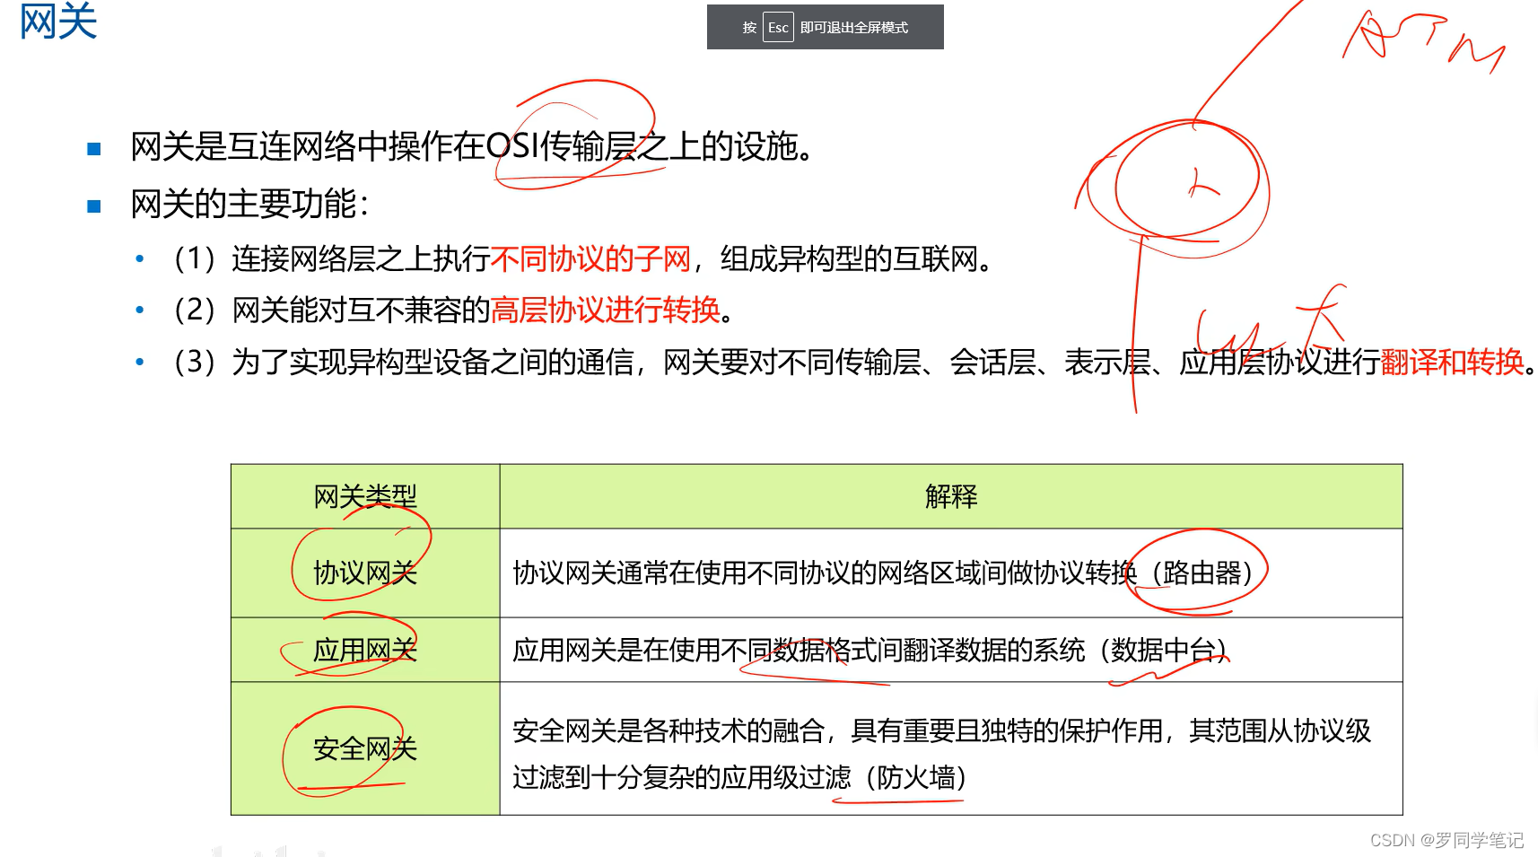
Task: Click the table cell 协议网关
Action: click(365, 573)
